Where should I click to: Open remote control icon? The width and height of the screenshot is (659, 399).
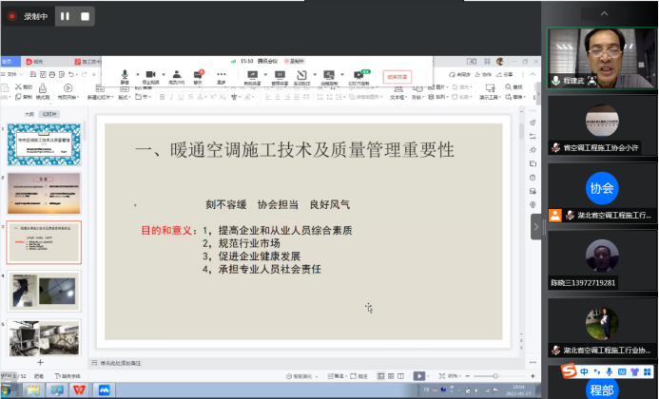(x=329, y=77)
